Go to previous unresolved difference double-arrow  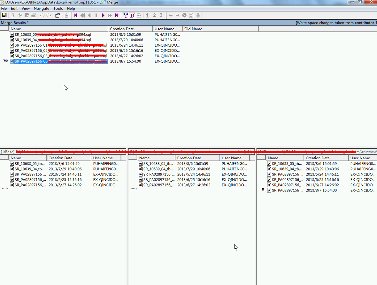(83, 15)
